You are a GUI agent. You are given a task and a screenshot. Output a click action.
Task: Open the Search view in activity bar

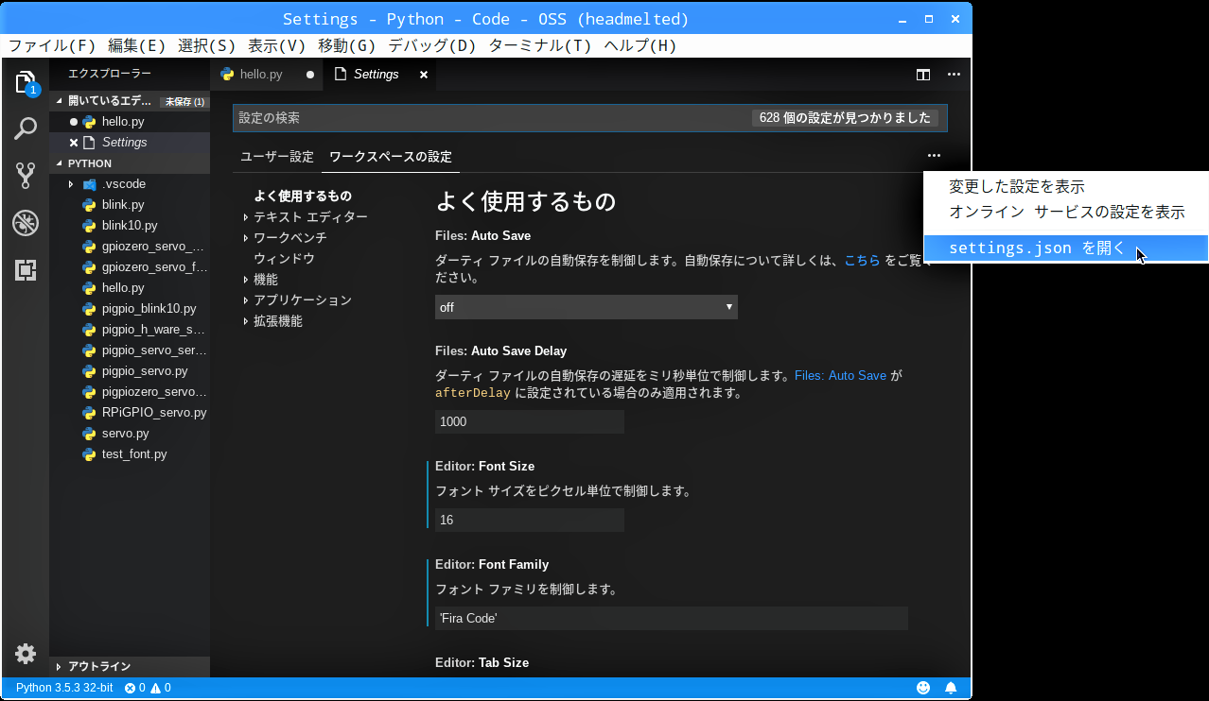26,128
